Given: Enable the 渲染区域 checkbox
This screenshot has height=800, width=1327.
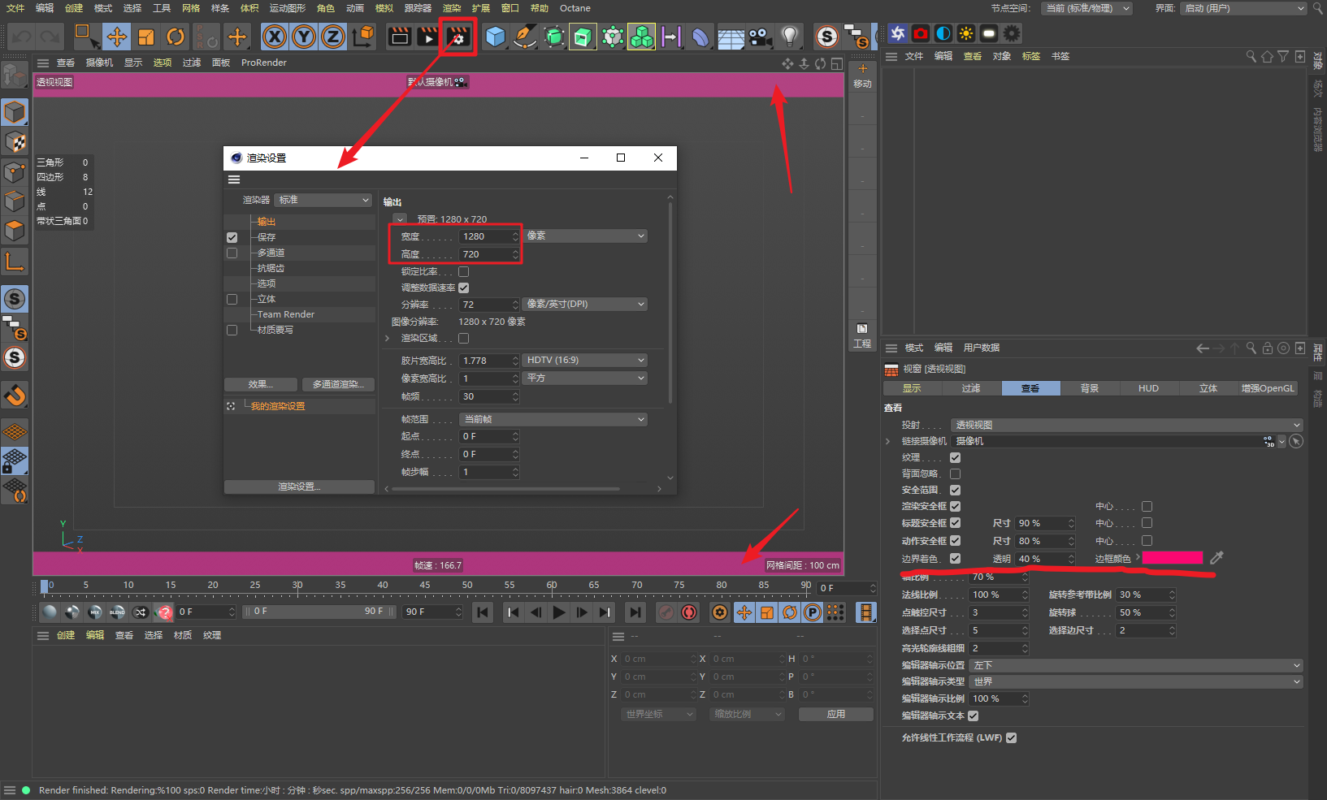Looking at the screenshot, I should tap(464, 338).
